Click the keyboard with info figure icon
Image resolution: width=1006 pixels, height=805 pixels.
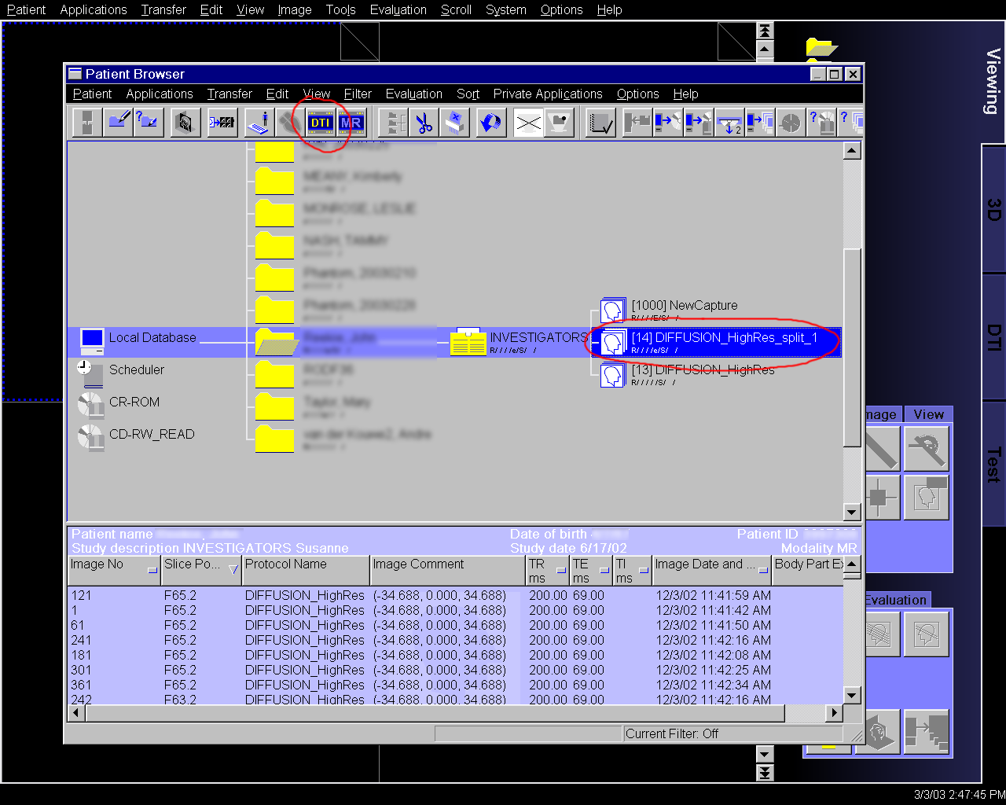point(259,123)
